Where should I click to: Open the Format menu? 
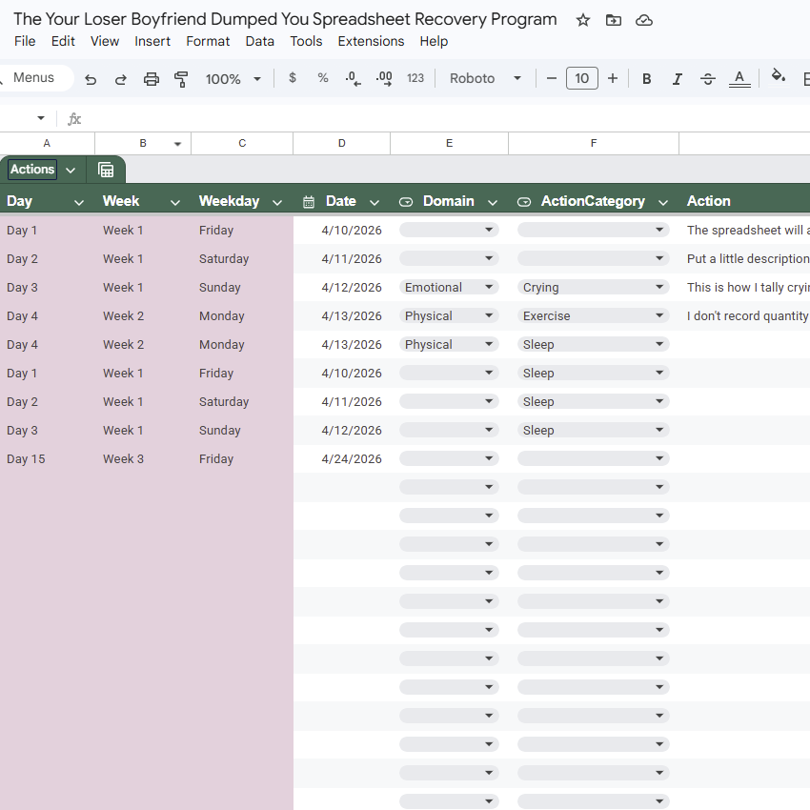tap(208, 41)
